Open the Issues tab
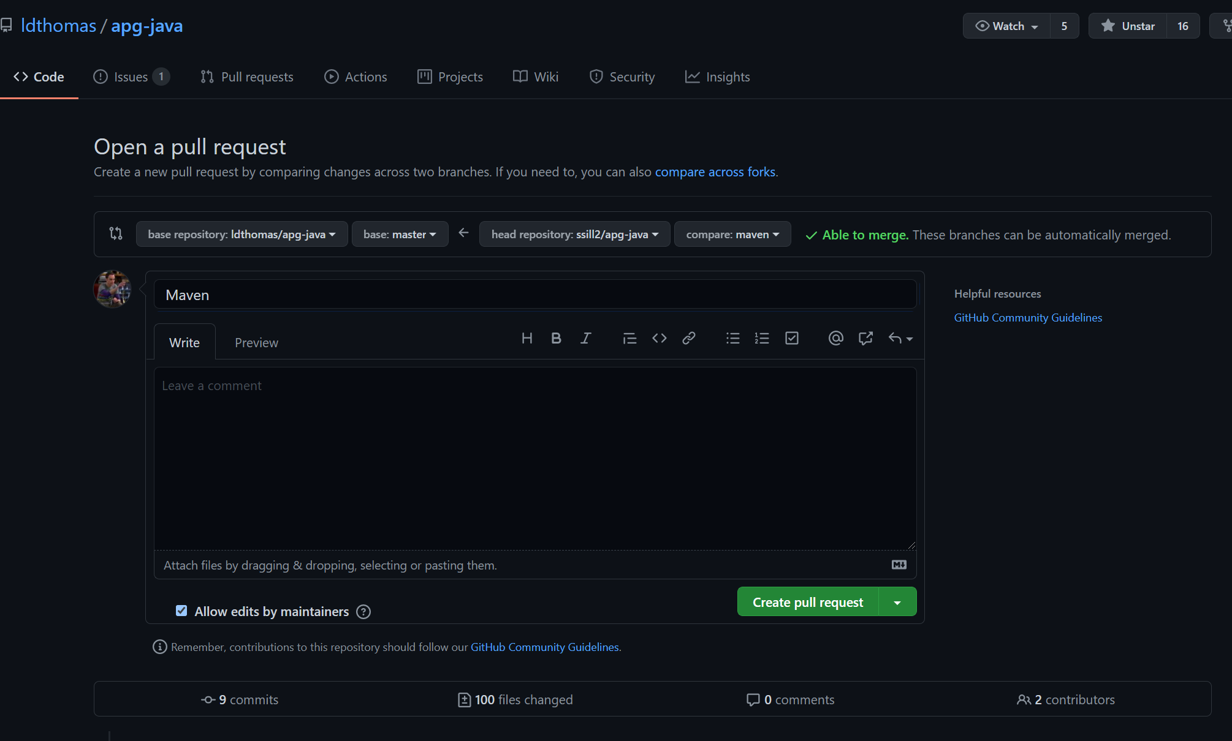 (x=131, y=77)
